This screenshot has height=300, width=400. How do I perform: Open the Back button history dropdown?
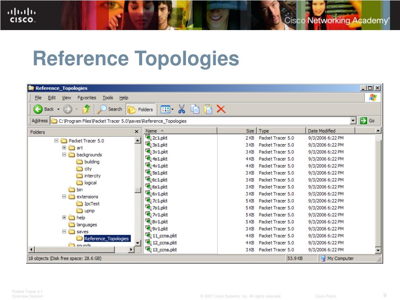click(x=59, y=109)
